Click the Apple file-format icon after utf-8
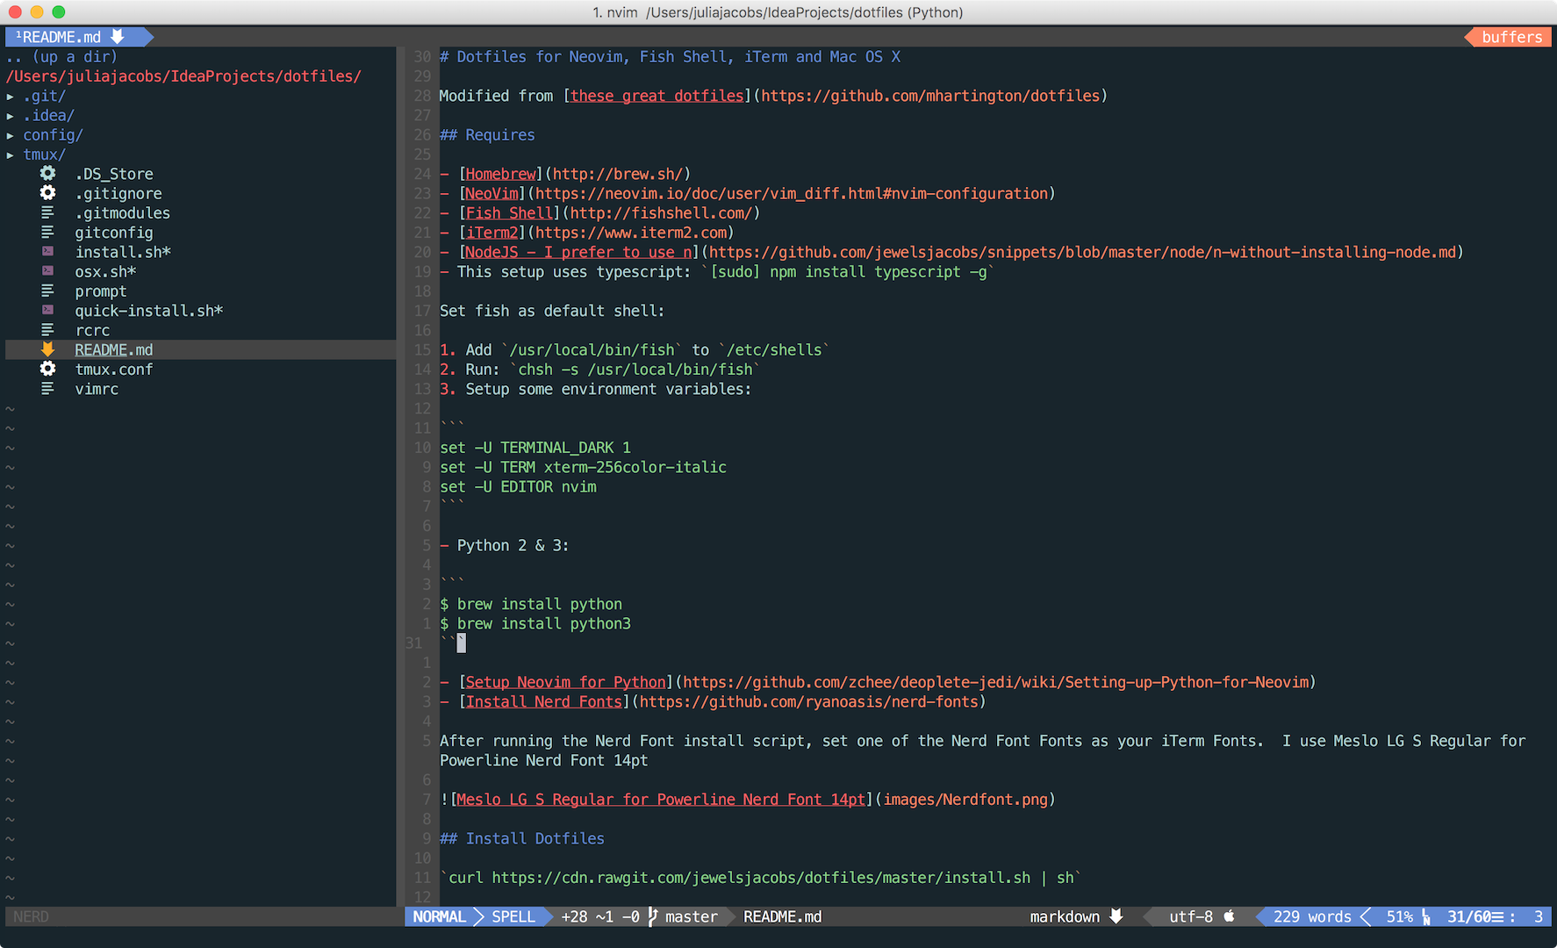1557x948 pixels. 1230,916
